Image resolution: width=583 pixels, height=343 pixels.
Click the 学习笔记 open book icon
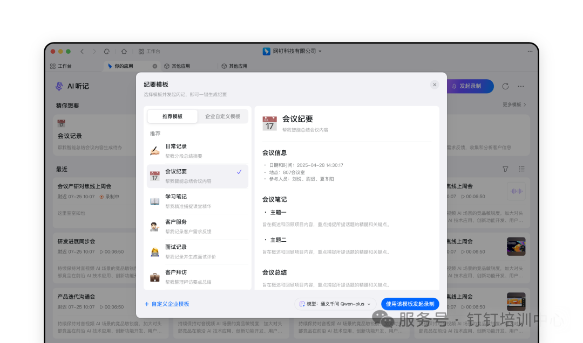(155, 201)
